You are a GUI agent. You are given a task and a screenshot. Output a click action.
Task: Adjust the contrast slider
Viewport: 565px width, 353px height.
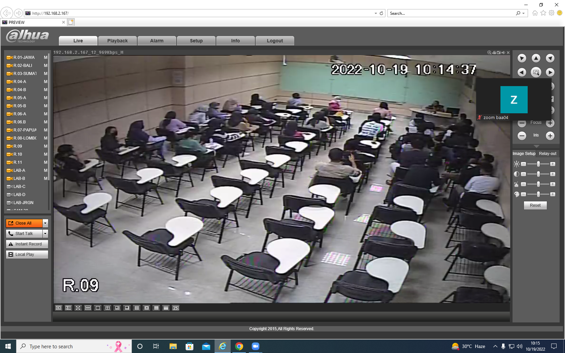(538, 174)
